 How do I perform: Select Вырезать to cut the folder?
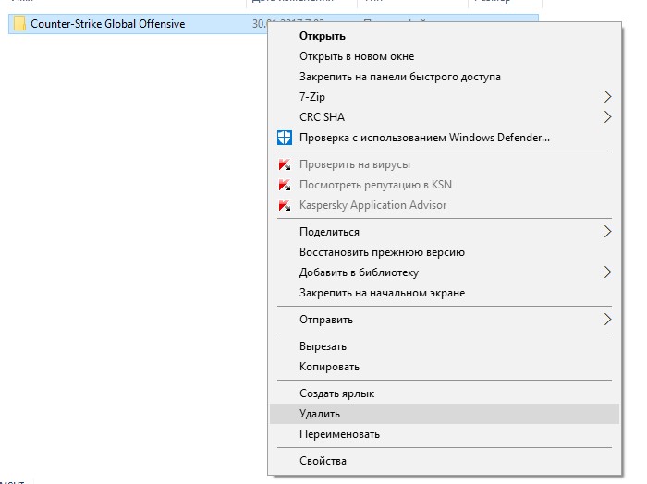pos(323,346)
